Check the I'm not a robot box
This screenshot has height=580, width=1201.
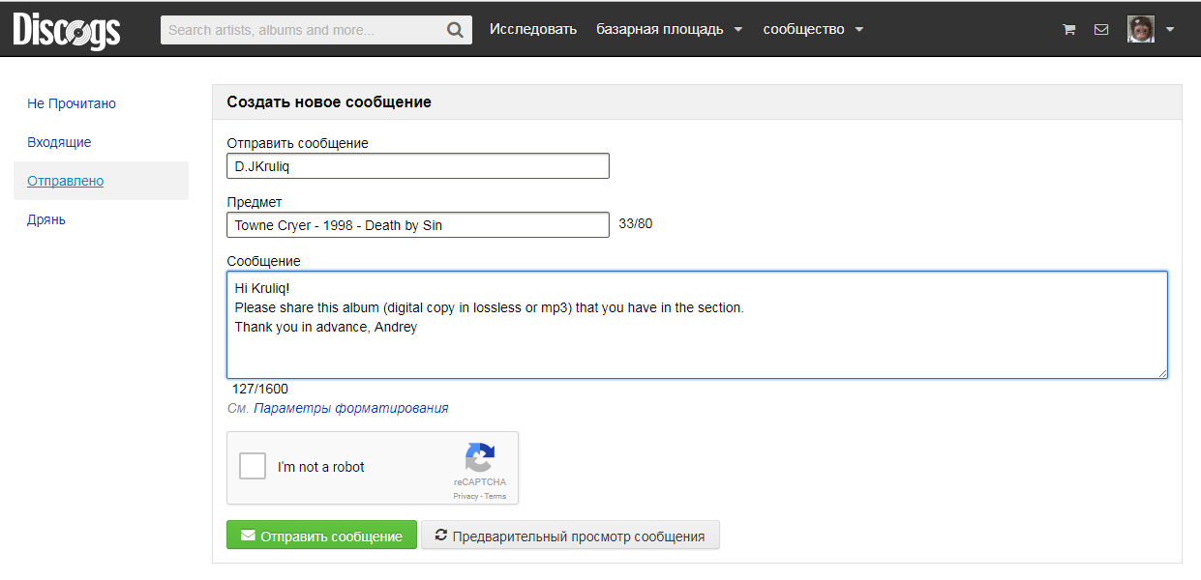click(253, 467)
